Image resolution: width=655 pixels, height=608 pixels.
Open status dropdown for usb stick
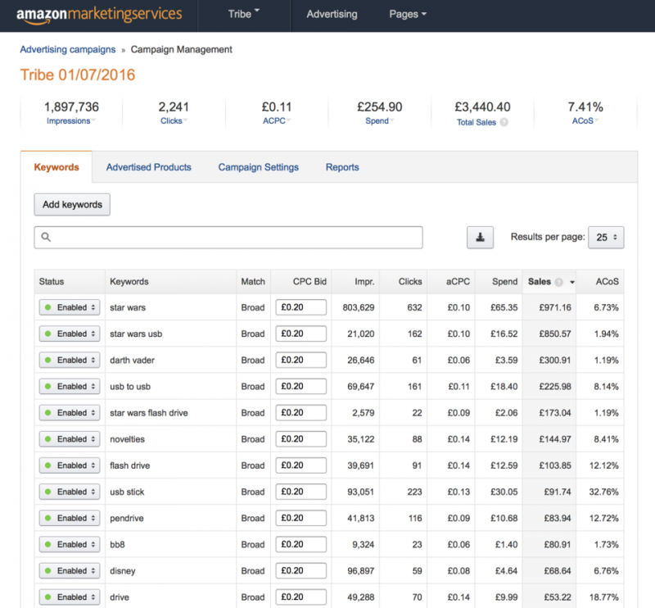point(70,492)
